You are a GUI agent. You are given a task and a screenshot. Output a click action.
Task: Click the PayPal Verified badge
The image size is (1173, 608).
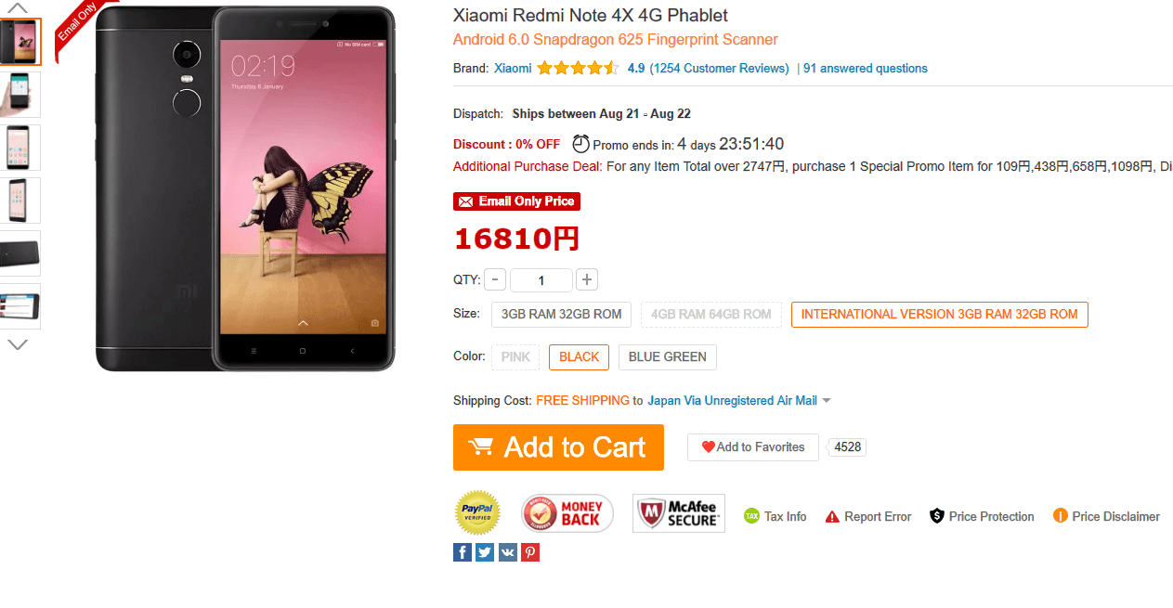pos(477,513)
